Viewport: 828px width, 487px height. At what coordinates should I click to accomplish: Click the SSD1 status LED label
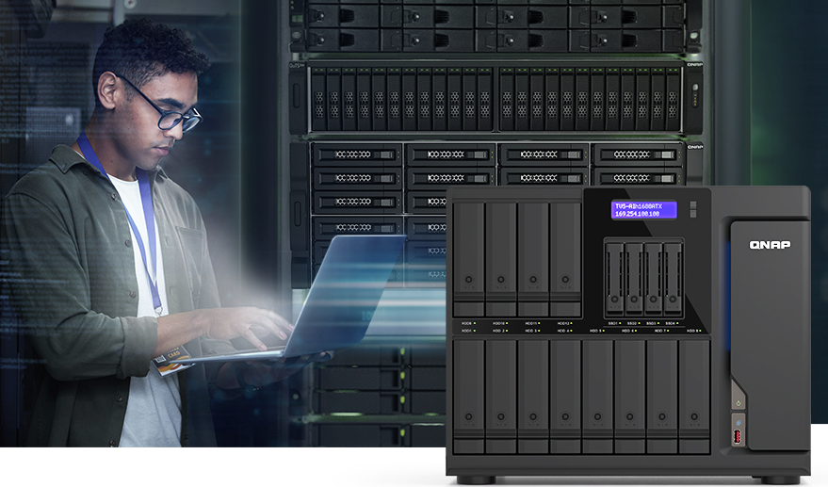pos(614,323)
